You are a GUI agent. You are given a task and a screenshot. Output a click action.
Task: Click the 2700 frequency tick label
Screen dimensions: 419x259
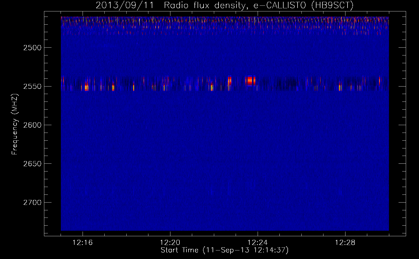(32, 203)
